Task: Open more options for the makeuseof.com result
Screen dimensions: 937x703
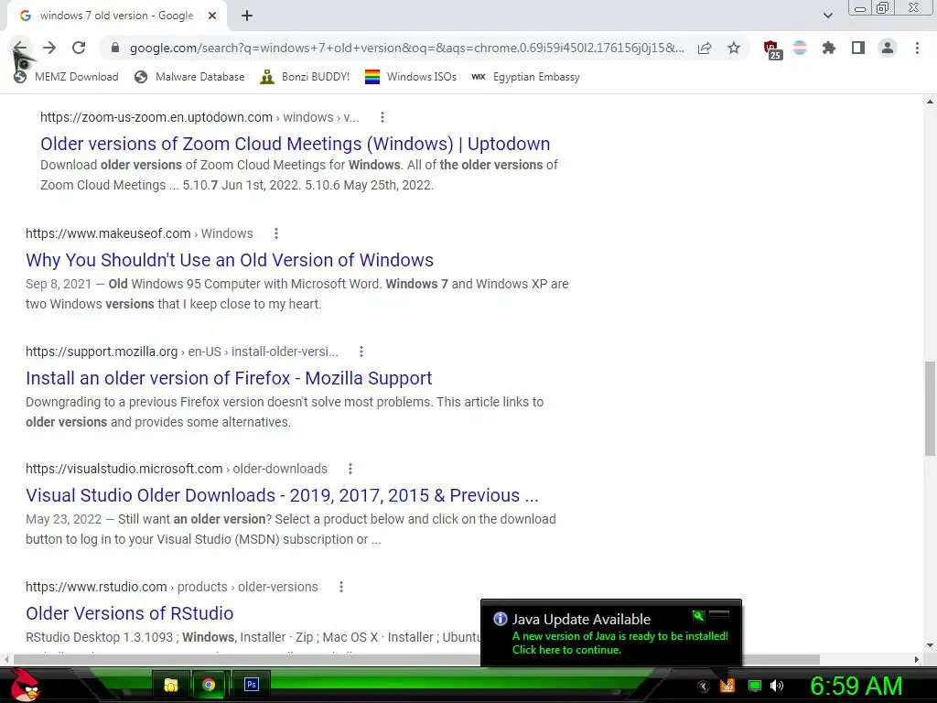Action: 276,233
